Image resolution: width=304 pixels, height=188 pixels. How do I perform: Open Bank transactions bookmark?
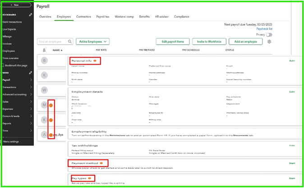point(12,22)
